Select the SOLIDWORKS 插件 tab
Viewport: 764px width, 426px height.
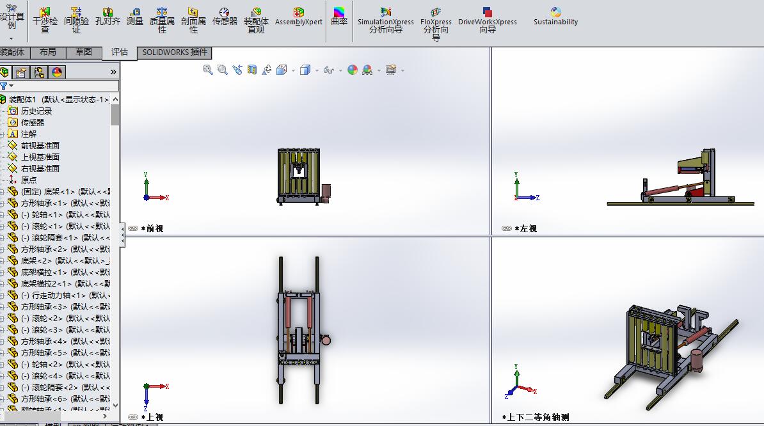(175, 52)
